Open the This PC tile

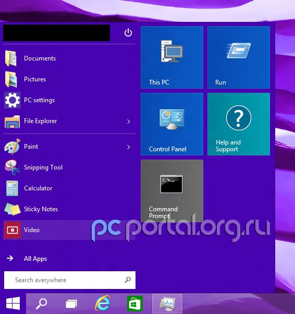tap(172, 57)
